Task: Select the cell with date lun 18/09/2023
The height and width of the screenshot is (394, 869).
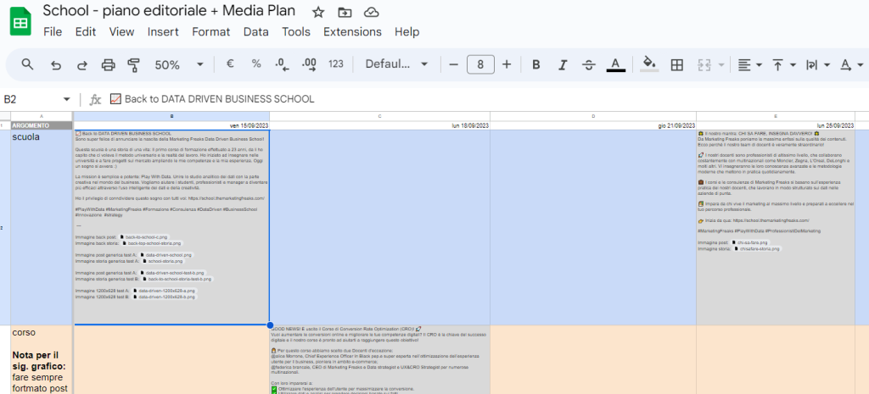Action: (x=379, y=125)
